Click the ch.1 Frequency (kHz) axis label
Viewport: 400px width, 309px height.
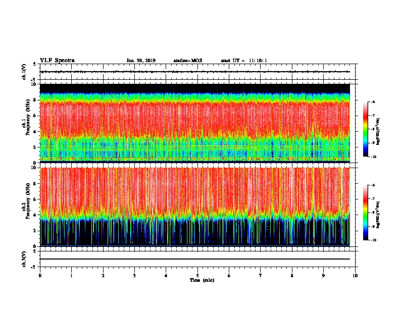(26, 117)
